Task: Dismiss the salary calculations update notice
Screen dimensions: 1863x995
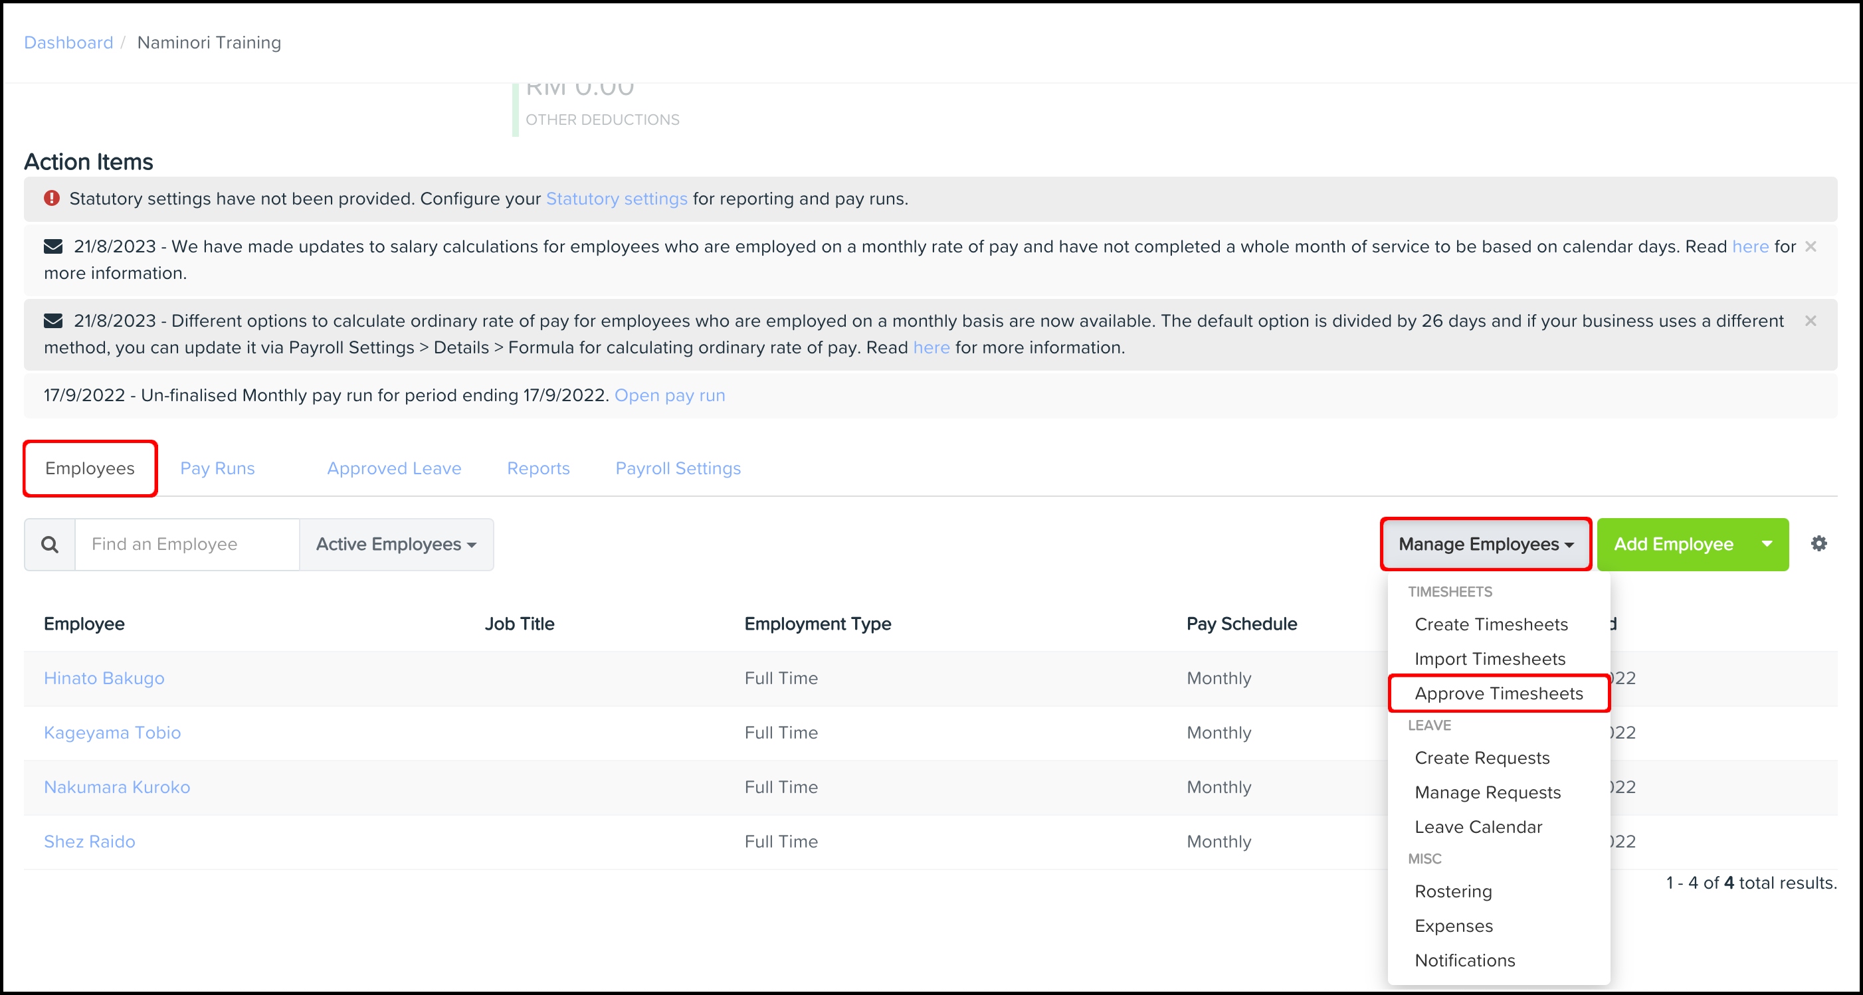Action: pos(1811,246)
